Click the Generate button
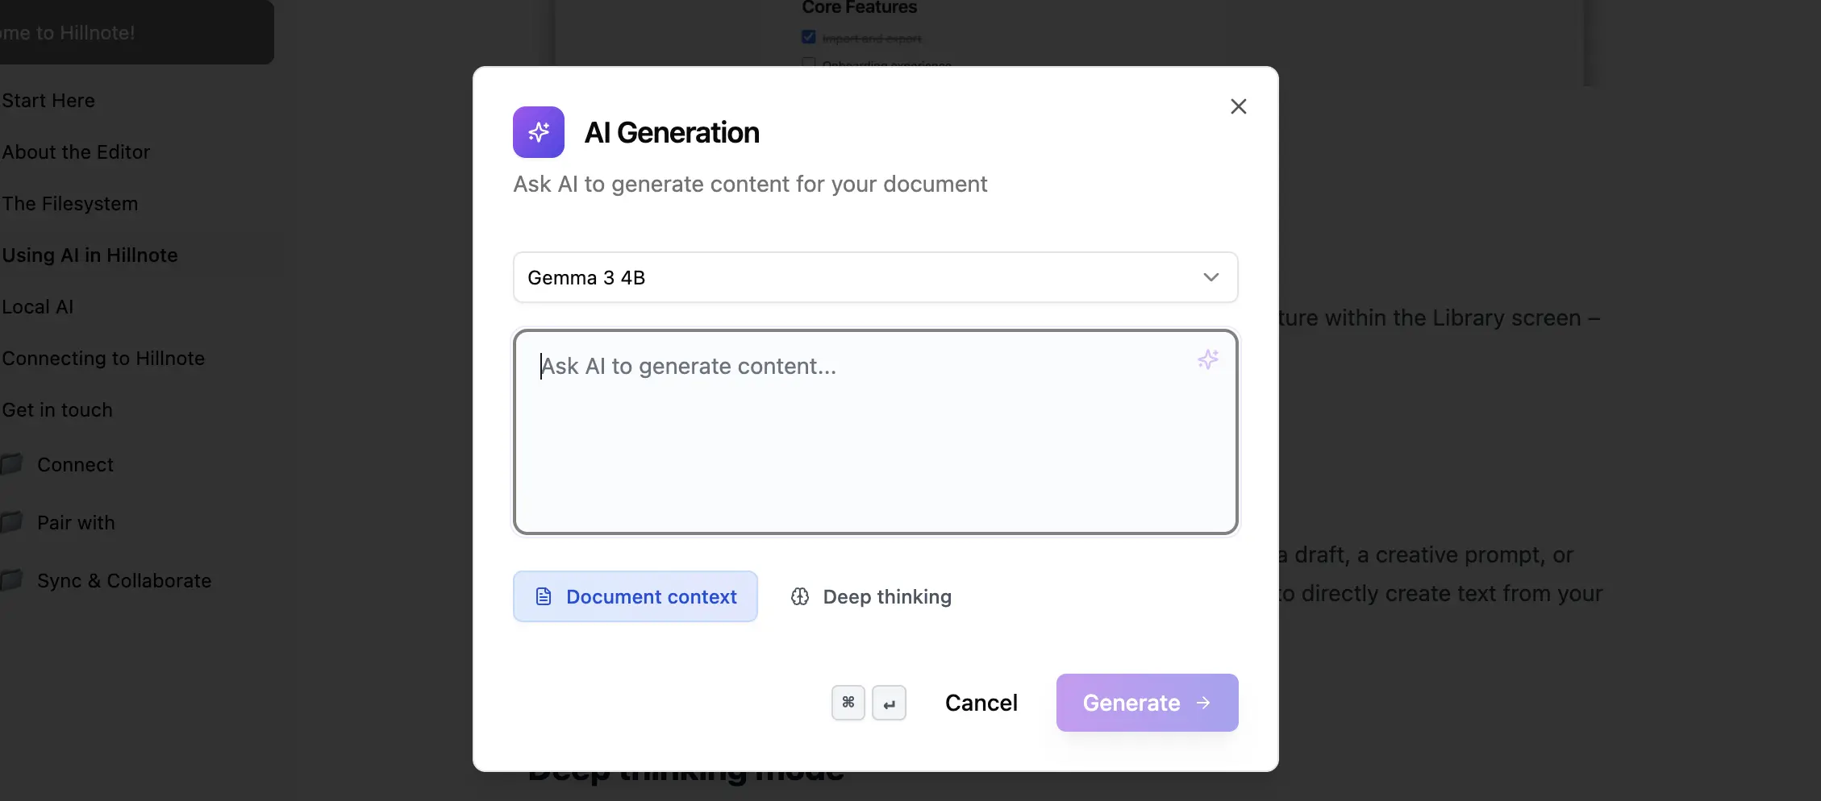Screen dimensions: 1821x801 [1146, 703]
